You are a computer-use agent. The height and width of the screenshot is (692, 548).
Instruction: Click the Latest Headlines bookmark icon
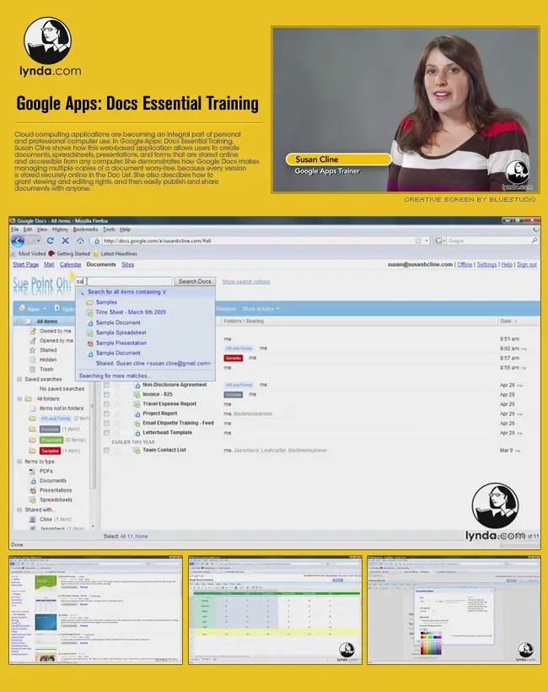[x=95, y=254]
